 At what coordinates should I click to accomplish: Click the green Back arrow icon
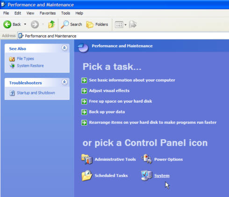(x=7, y=24)
